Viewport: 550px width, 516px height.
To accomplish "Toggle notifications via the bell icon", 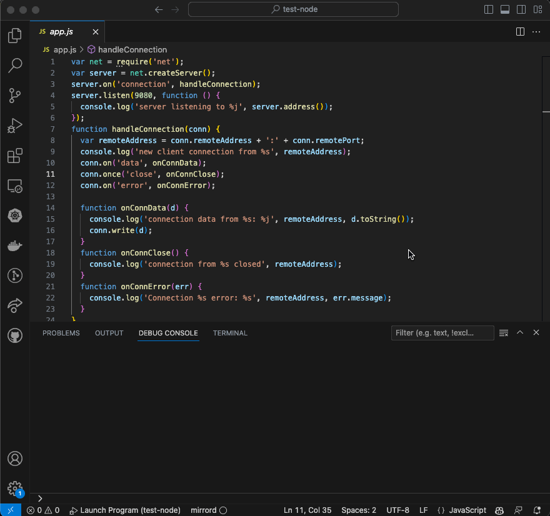I will 536,510.
